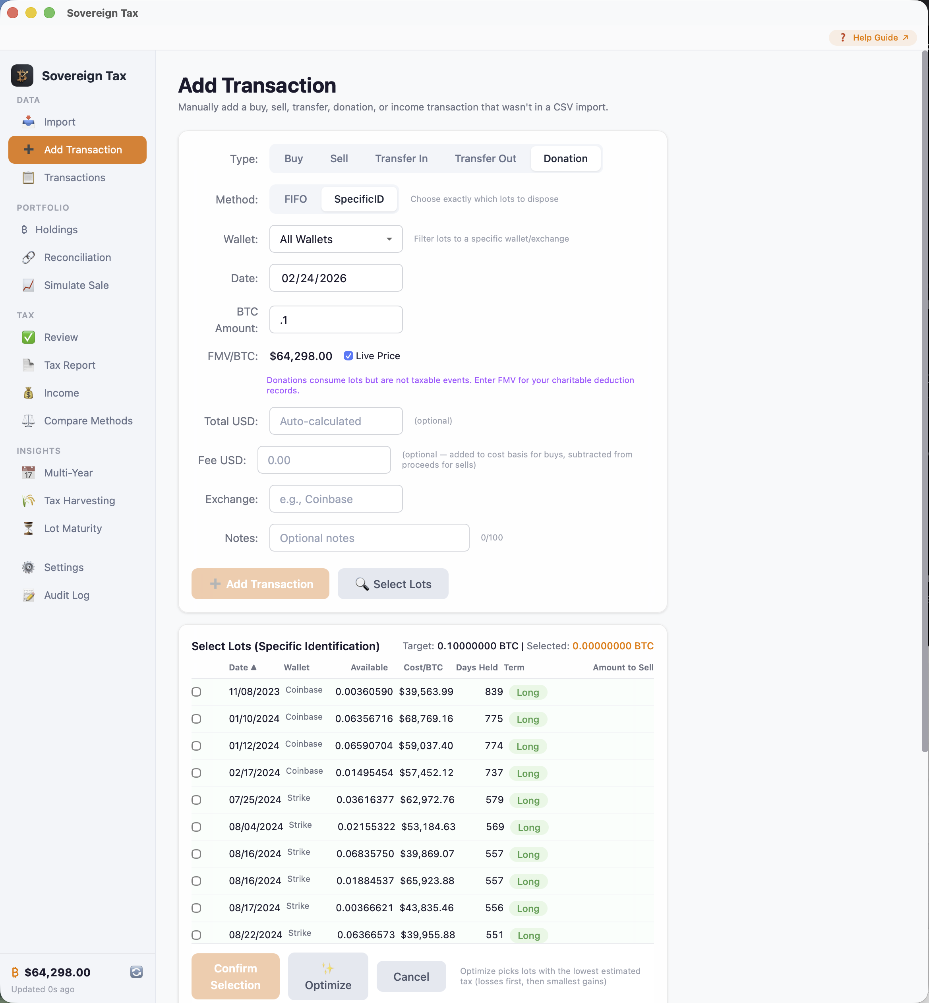This screenshot has height=1003, width=929.
Task: Open the Tax Harvesting insight
Action: coord(79,500)
